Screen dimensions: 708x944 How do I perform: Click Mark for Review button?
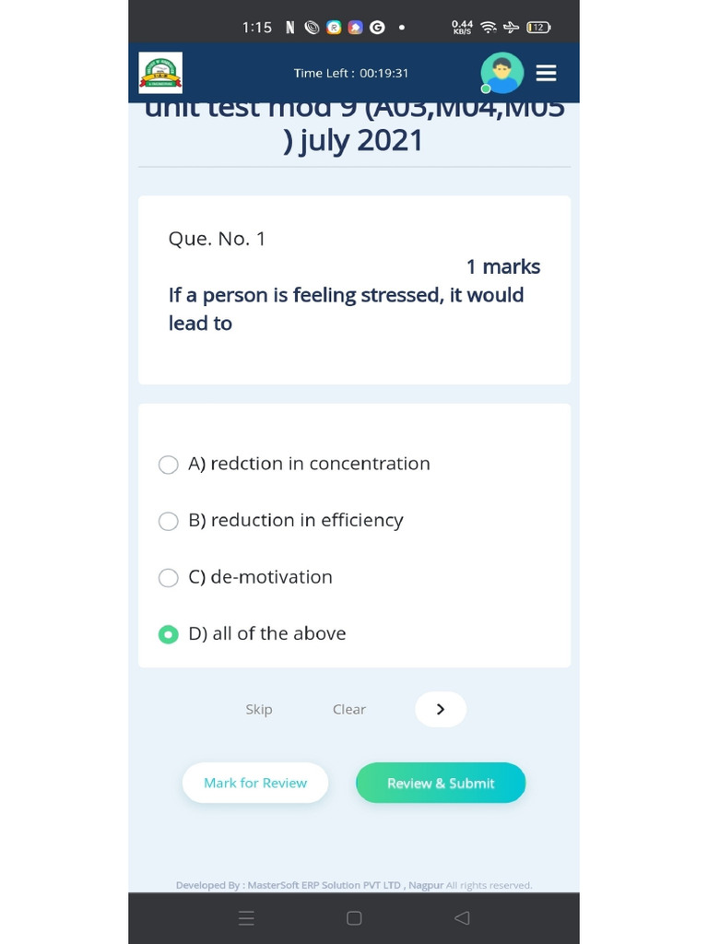pyautogui.click(x=255, y=783)
